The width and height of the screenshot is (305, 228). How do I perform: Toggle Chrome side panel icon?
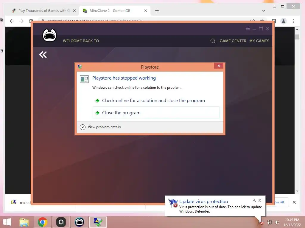pos(274,21)
